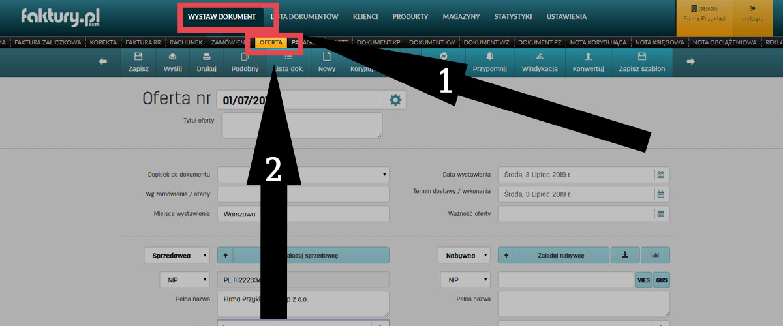Open the Sprzedawca dropdown

click(177, 256)
